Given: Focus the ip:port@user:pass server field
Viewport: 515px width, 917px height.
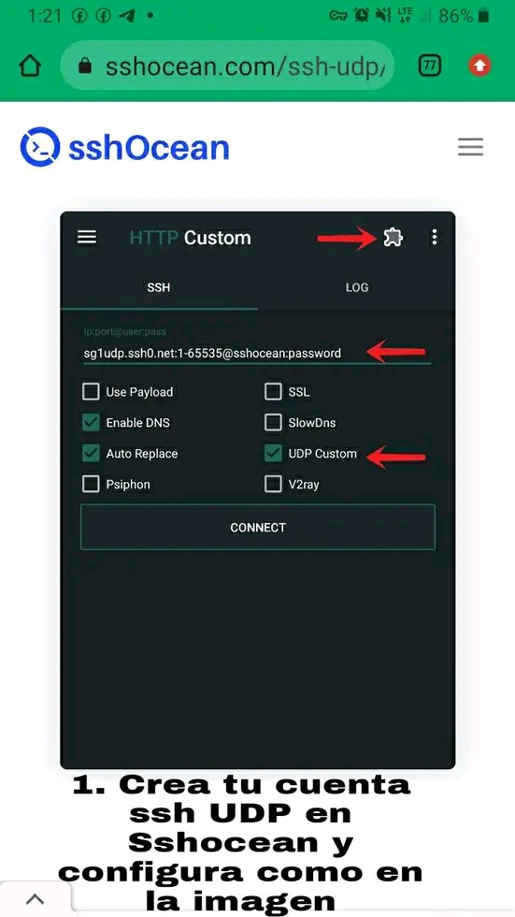Looking at the screenshot, I should pyautogui.click(x=257, y=354).
